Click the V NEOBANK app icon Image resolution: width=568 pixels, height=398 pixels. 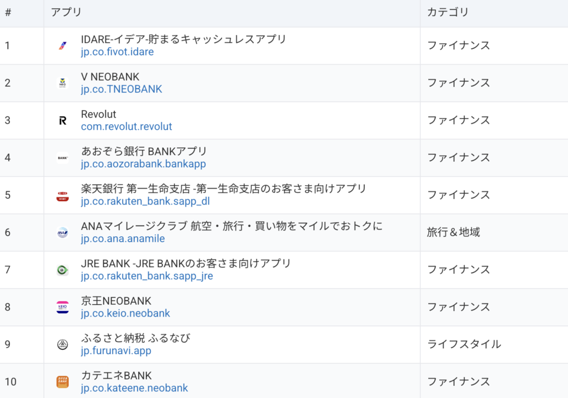(x=63, y=83)
